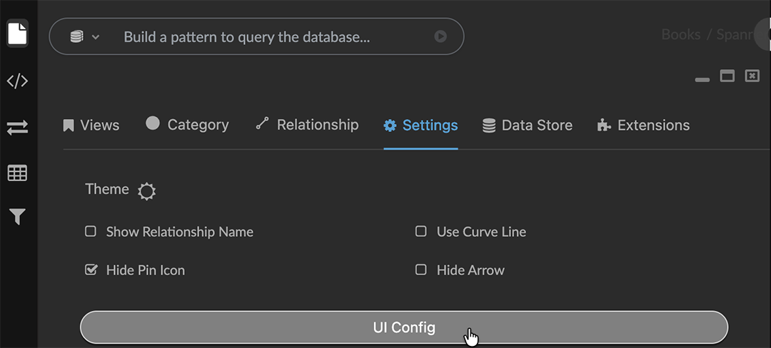Open the table view sidebar icon
Viewport: 771px width, 348px height.
tap(17, 173)
